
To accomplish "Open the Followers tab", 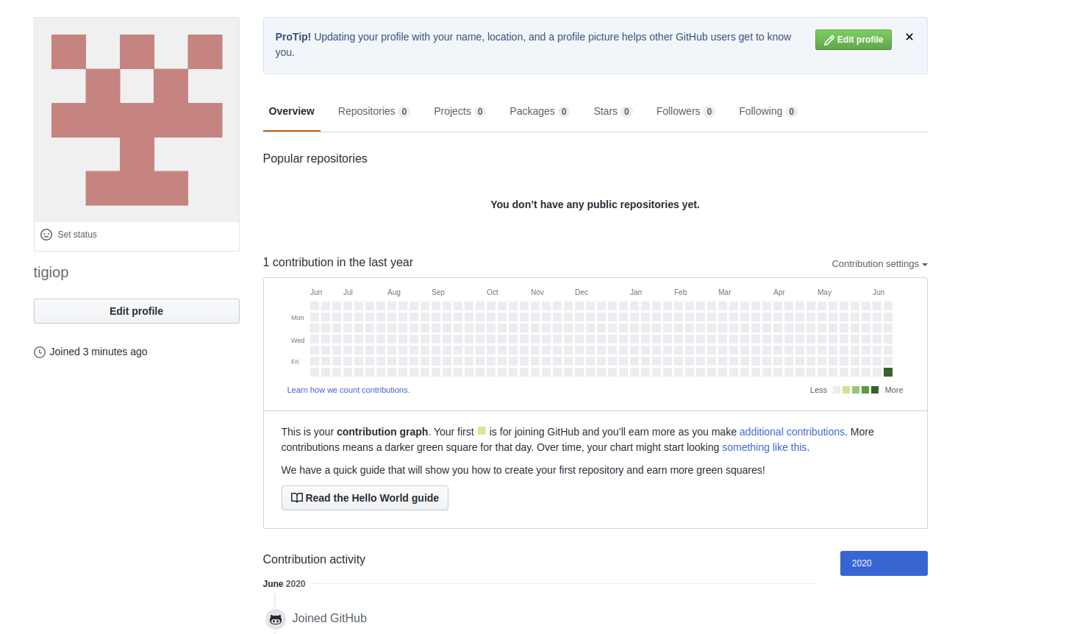I will pos(685,112).
